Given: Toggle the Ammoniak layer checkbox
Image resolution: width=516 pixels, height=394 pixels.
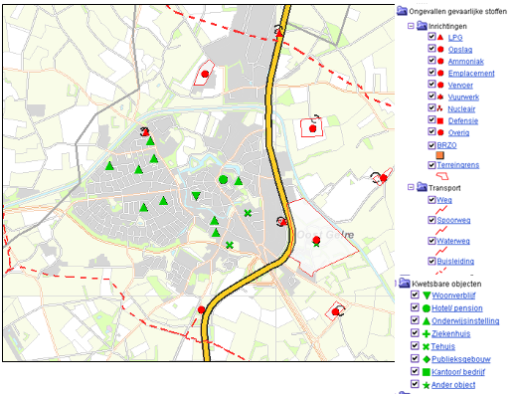Looking at the screenshot, I should click(431, 61).
